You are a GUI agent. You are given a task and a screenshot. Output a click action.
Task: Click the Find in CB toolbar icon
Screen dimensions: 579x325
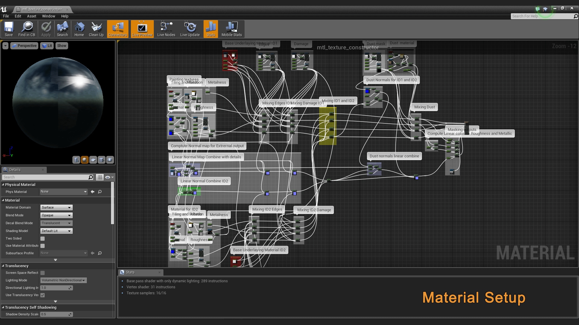pyautogui.click(x=27, y=29)
